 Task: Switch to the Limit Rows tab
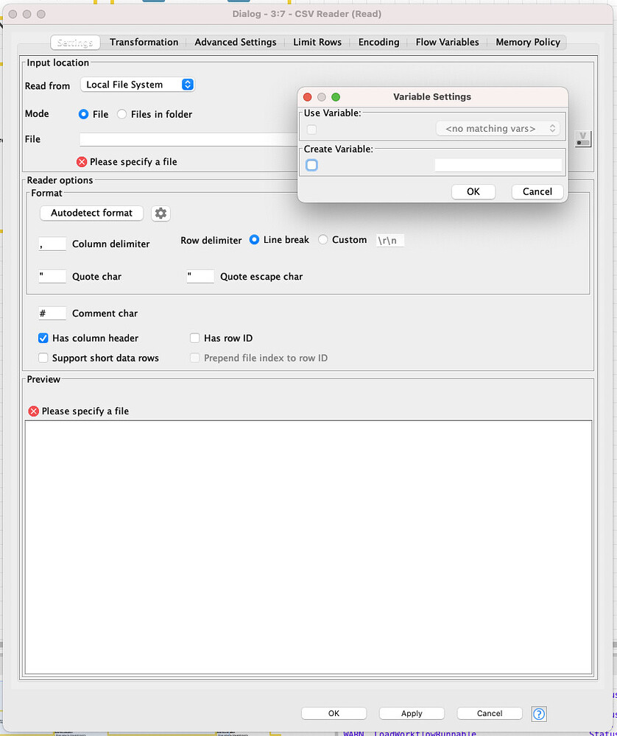tap(317, 42)
